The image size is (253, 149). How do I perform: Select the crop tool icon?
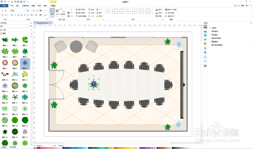click(x=72, y=16)
